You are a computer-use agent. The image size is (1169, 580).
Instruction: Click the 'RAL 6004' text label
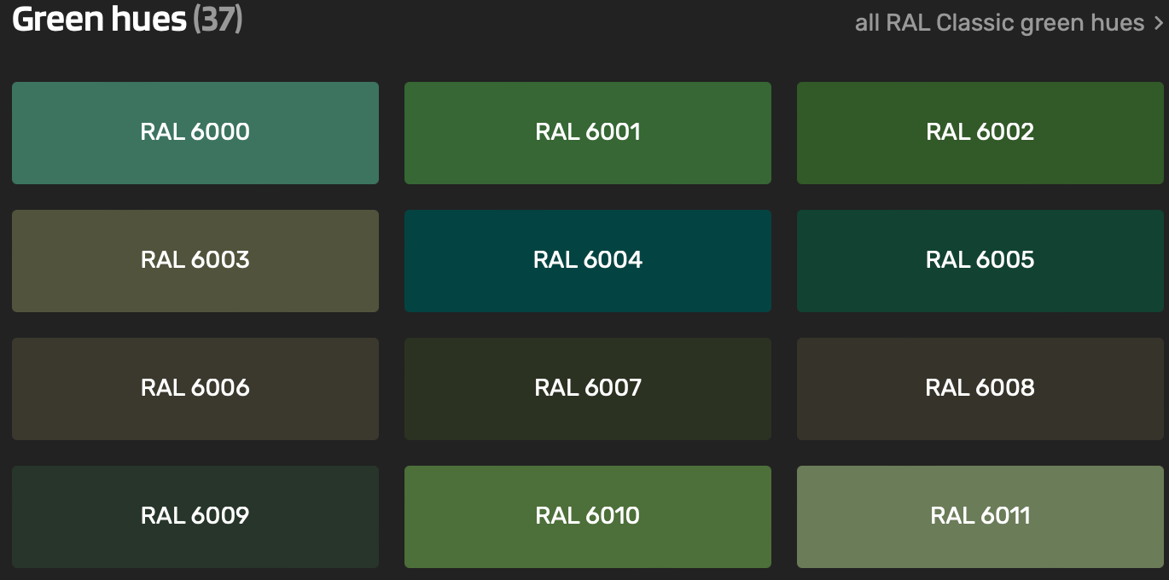click(587, 259)
